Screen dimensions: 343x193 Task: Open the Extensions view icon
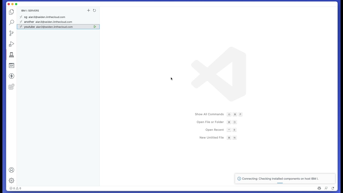[x=12, y=87]
